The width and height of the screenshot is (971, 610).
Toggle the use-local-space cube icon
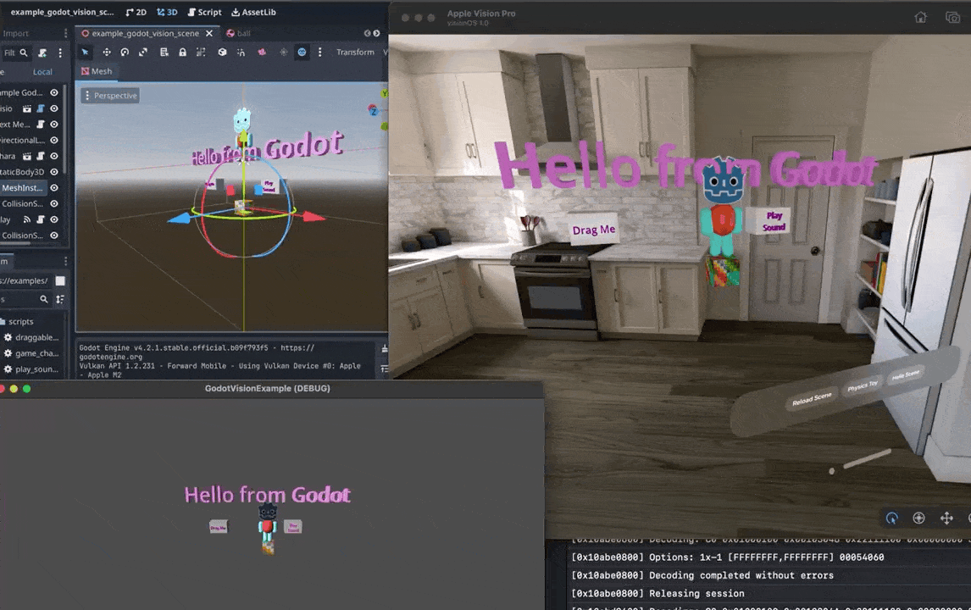(222, 52)
